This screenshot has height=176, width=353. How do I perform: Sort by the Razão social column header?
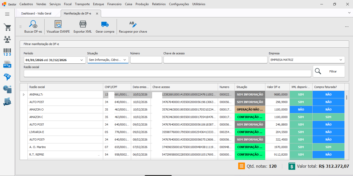[x=65, y=87]
